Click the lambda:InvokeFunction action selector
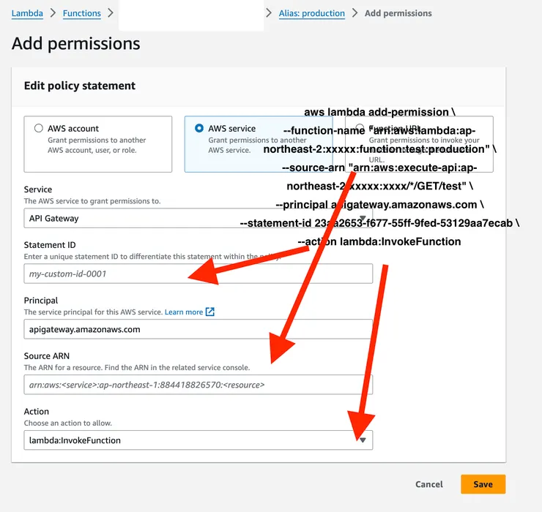The height and width of the screenshot is (512, 542). [x=190, y=440]
